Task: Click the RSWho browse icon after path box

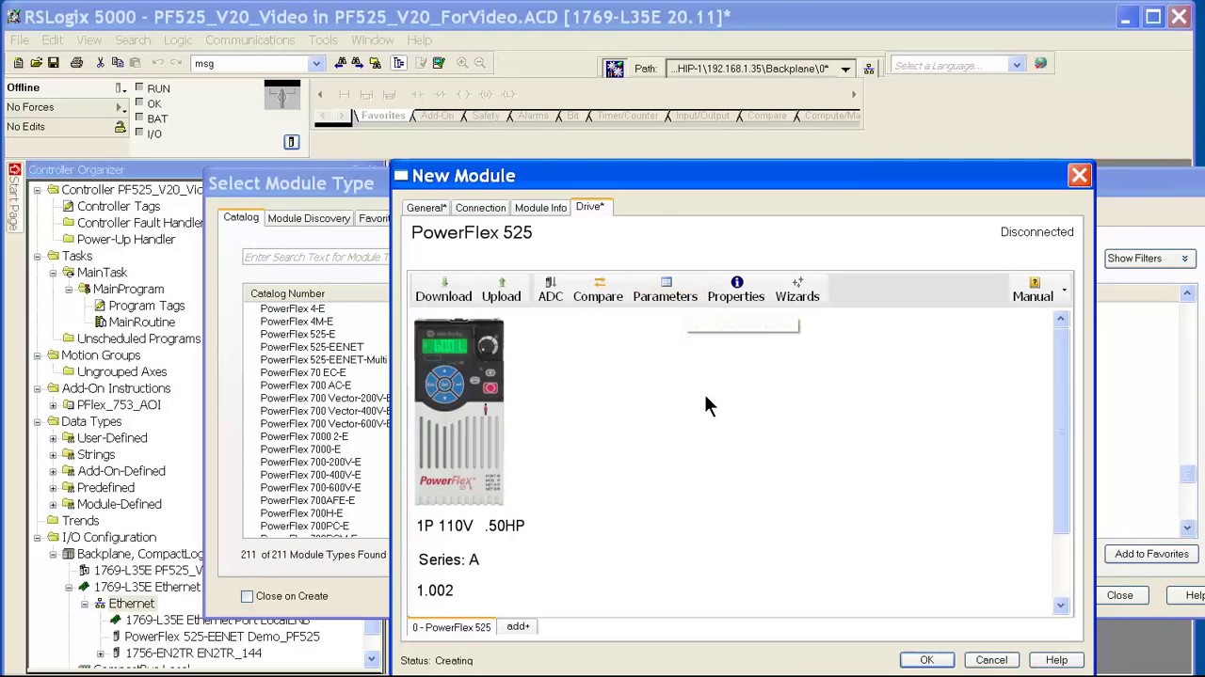Action: (x=868, y=69)
